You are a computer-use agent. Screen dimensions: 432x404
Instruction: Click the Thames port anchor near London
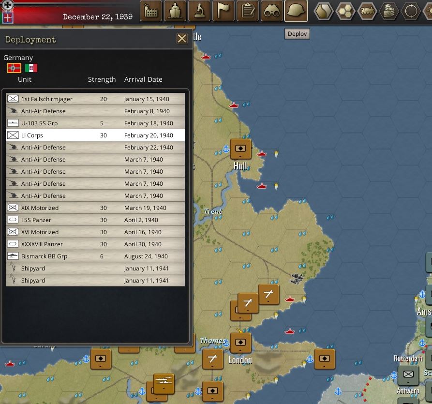pyautogui.click(x=226, y=343)
